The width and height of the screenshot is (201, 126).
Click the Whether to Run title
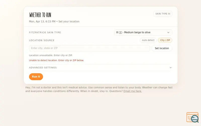tap(40, 15)
